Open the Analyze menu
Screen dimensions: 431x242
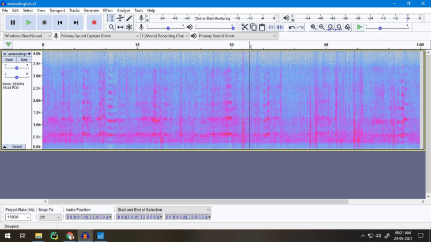tap(123, 10)
